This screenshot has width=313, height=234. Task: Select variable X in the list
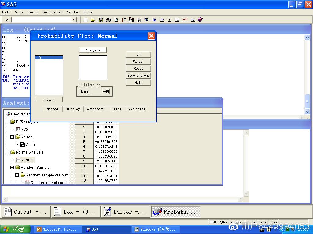coord(49,58)
